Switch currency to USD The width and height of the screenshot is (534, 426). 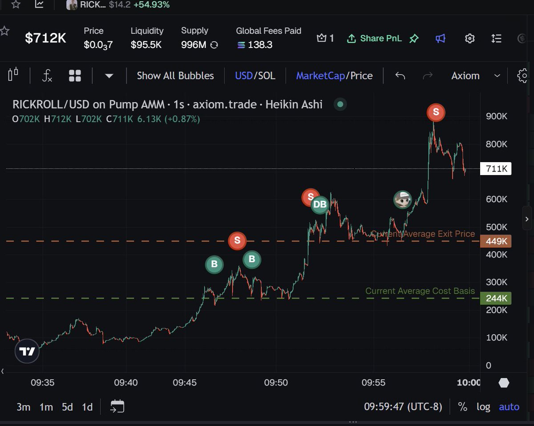(243, 76)
